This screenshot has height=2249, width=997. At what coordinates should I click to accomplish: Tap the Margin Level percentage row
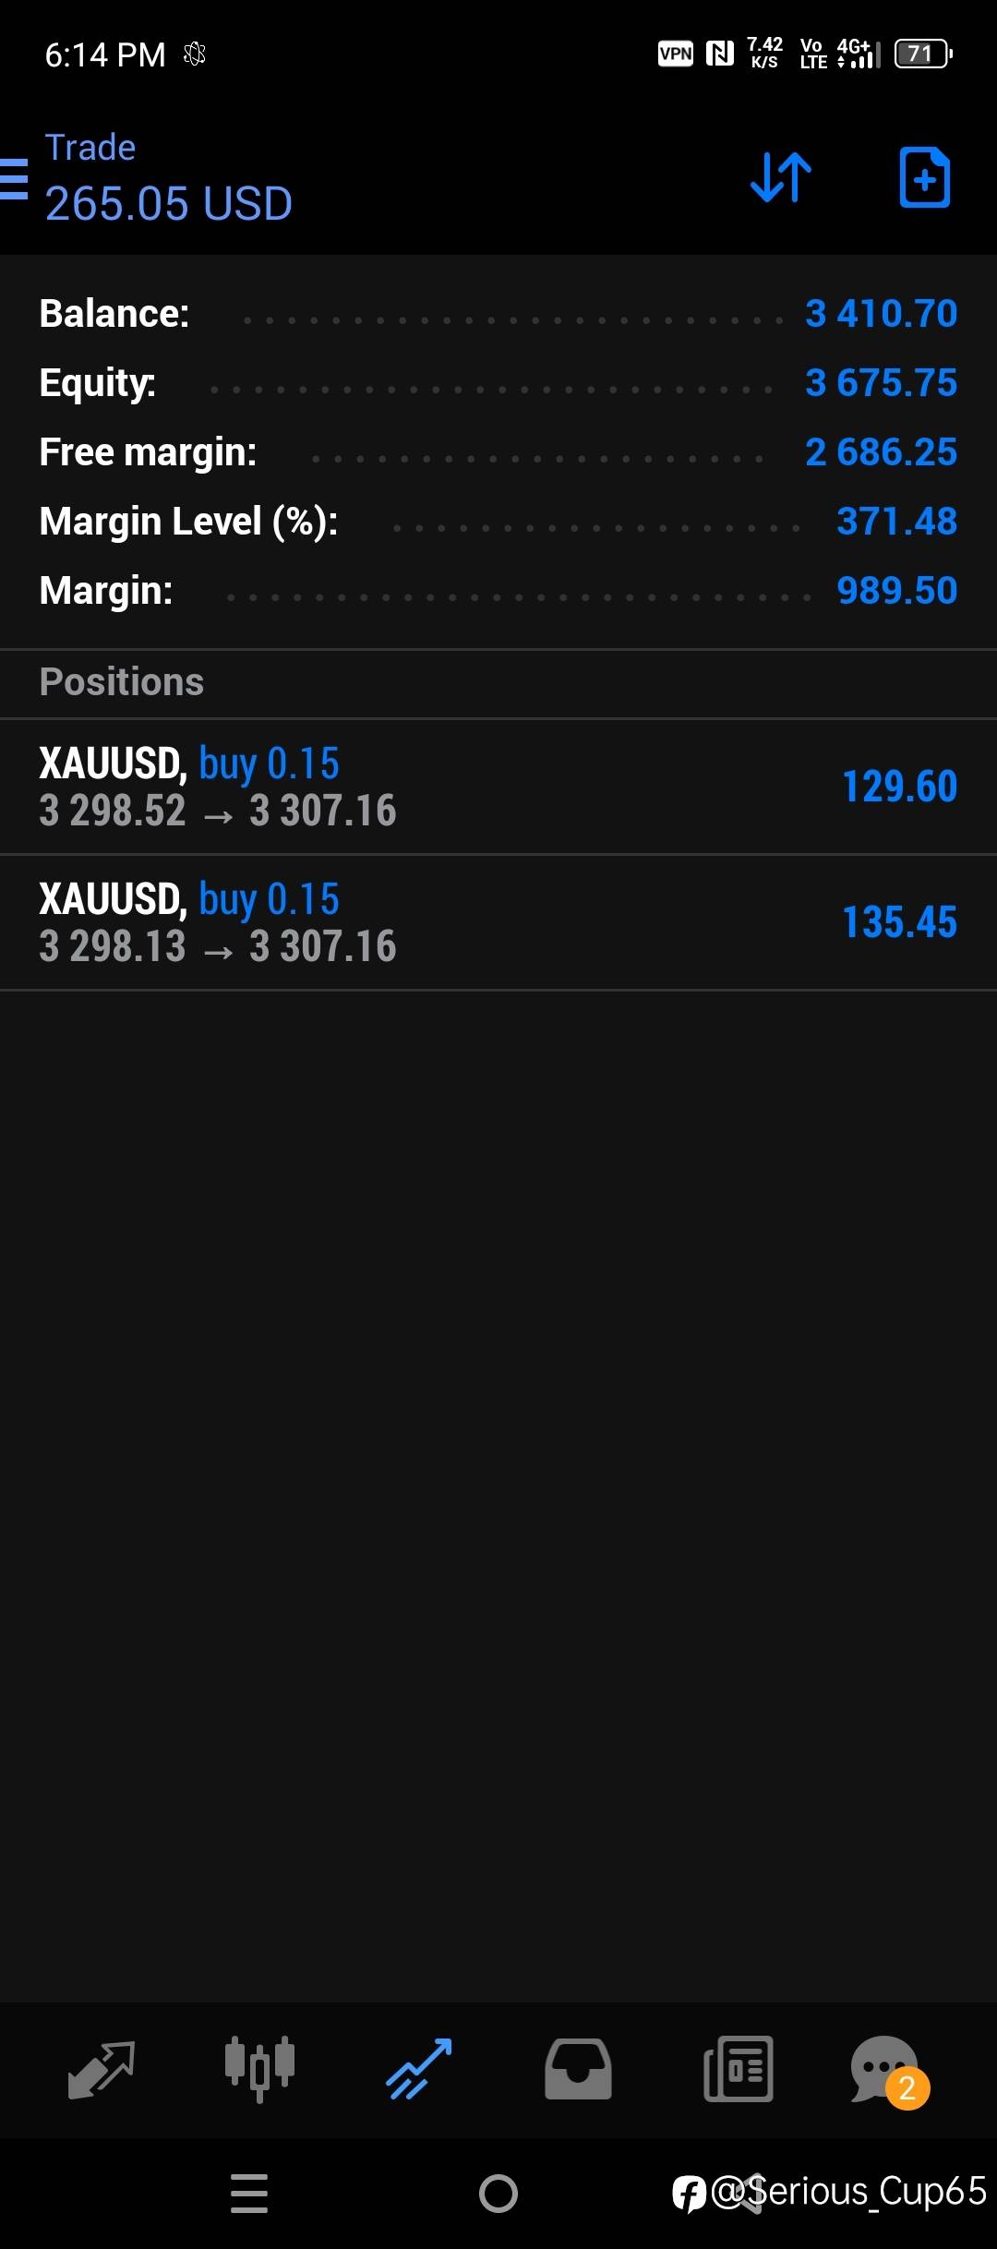tap(498, 522)
